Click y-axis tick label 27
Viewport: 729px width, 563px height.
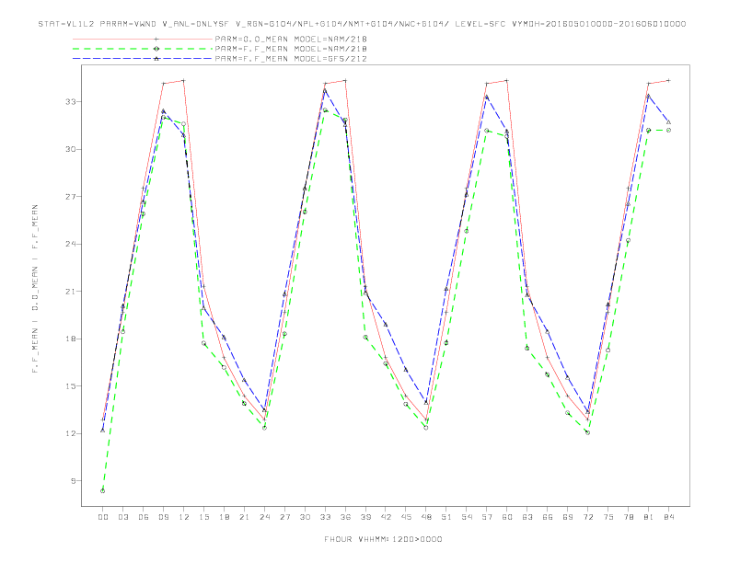[x=71, y=197]
